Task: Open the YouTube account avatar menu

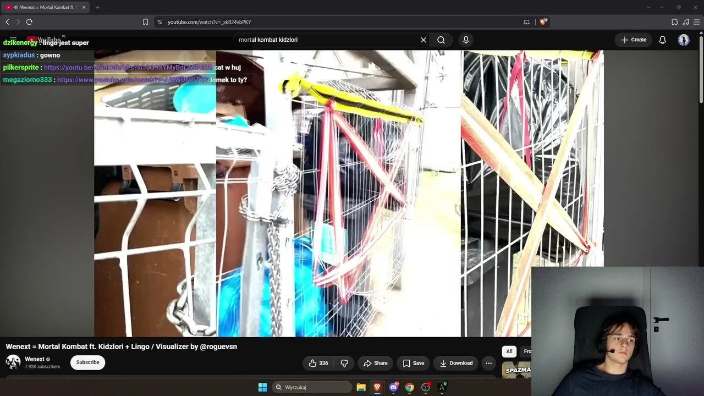Action: (684, 40)
